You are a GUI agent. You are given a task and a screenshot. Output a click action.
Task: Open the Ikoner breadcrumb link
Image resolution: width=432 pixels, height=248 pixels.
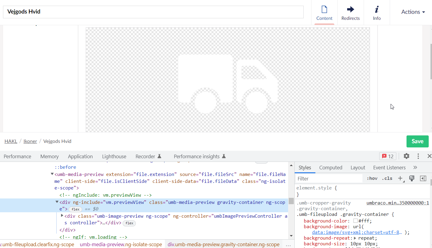click(x=30, y=141)
